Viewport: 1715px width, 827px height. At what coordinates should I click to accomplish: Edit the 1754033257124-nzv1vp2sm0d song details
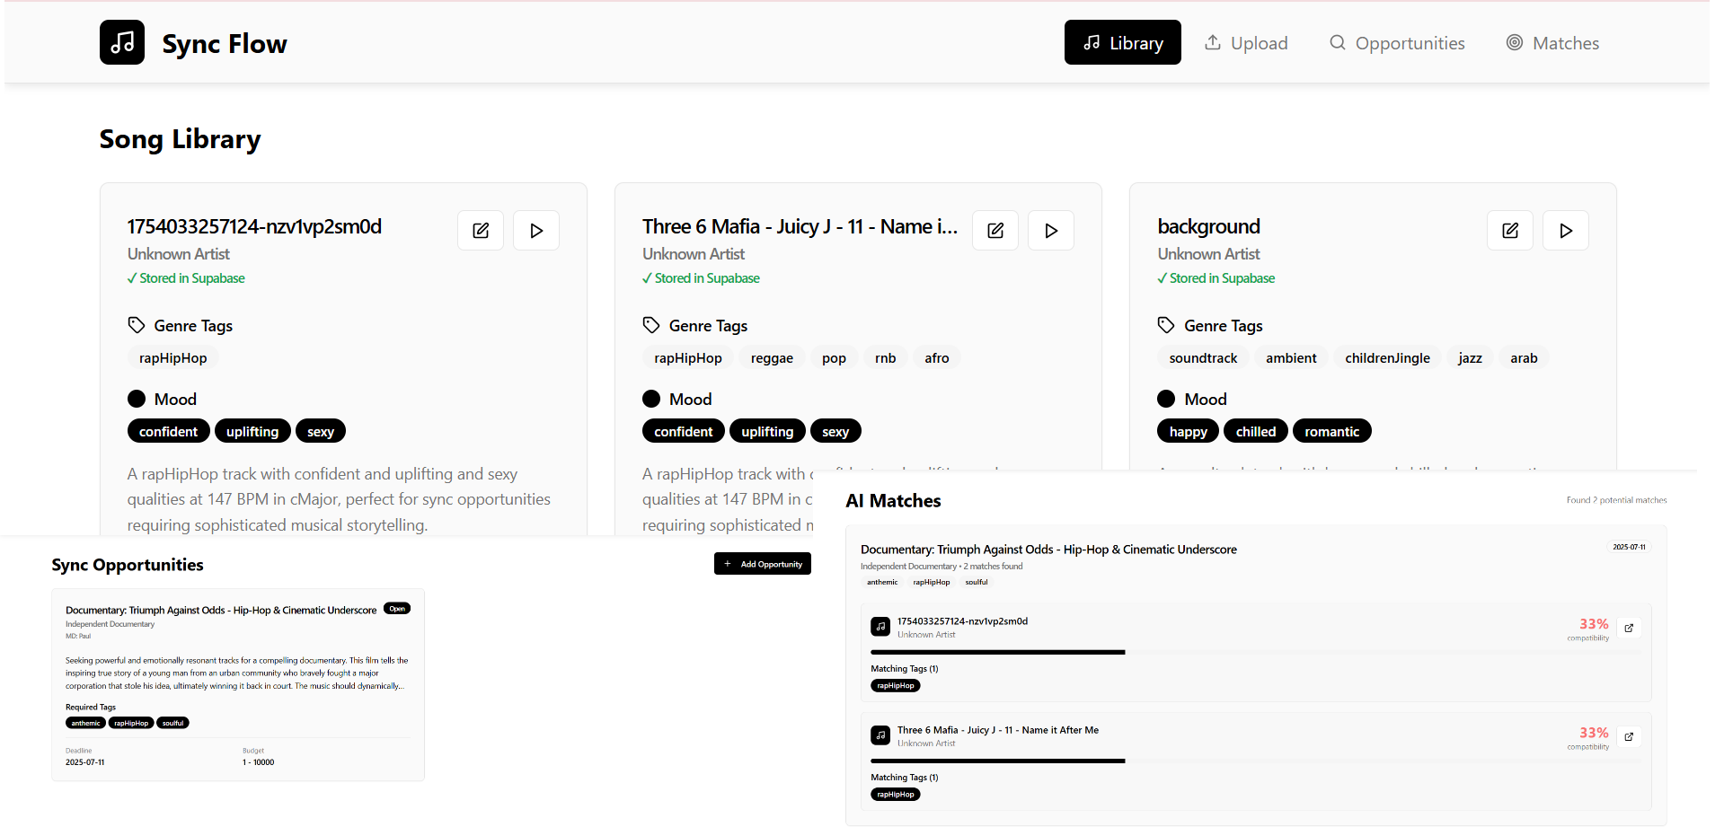(x=481, y=231)
